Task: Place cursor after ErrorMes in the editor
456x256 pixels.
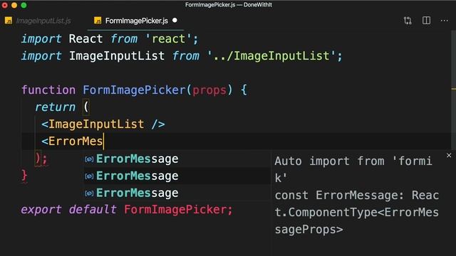Action: (103, 142)
